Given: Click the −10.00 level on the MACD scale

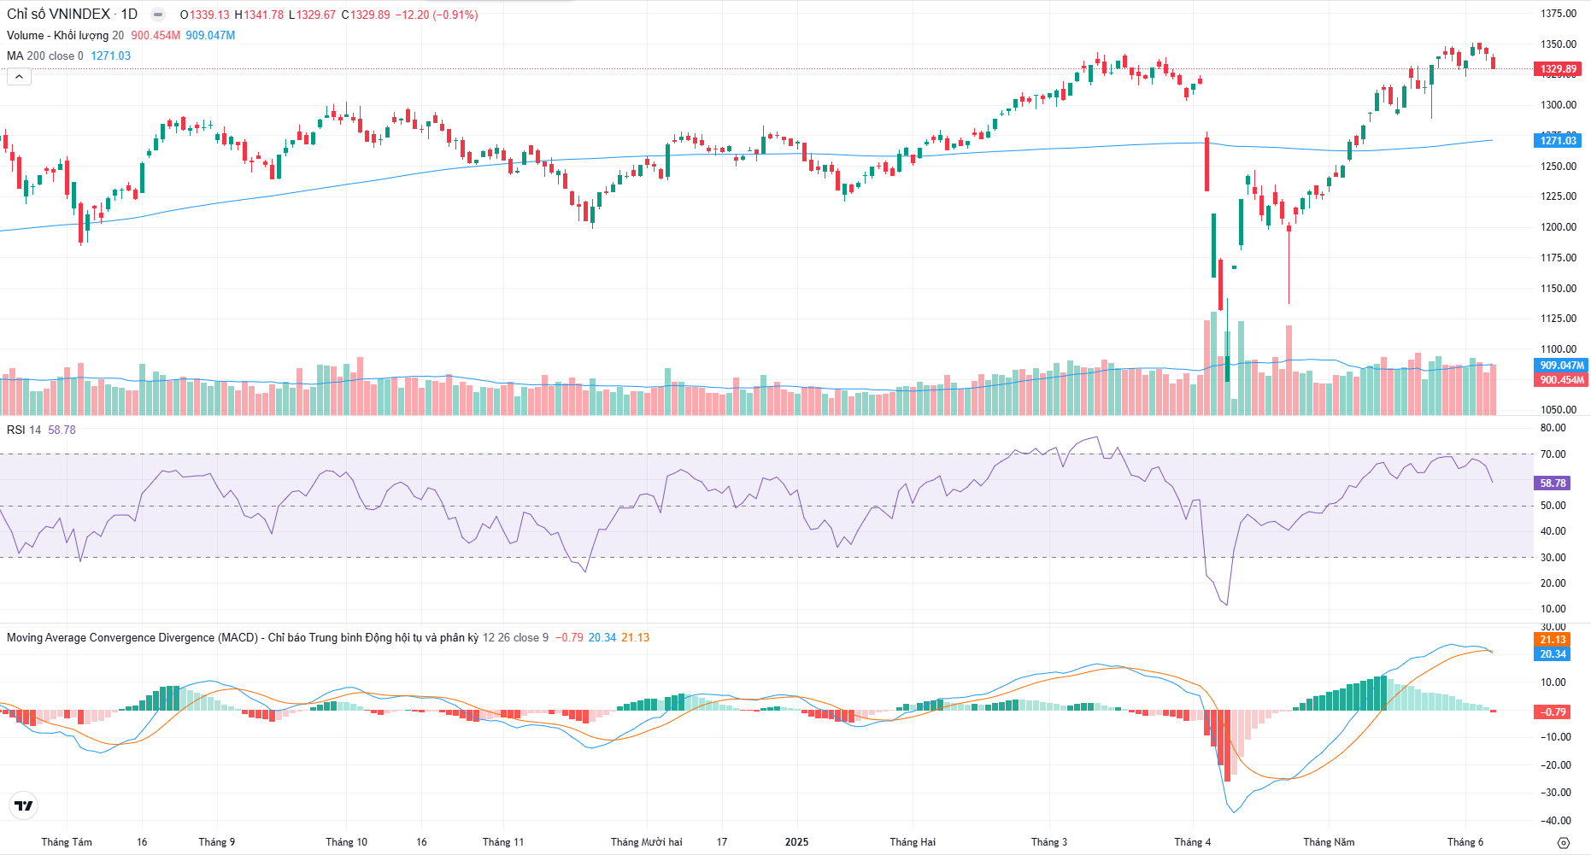Looking at the screenshot, I should coord(1555,737).
